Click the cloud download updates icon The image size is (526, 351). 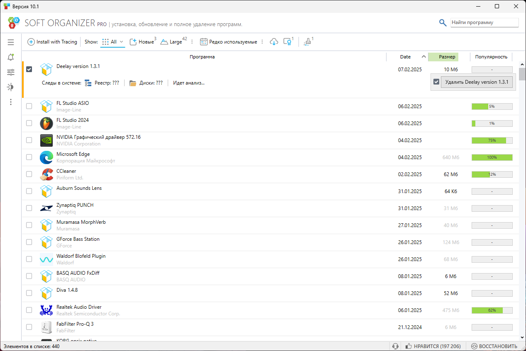point(274,42)
